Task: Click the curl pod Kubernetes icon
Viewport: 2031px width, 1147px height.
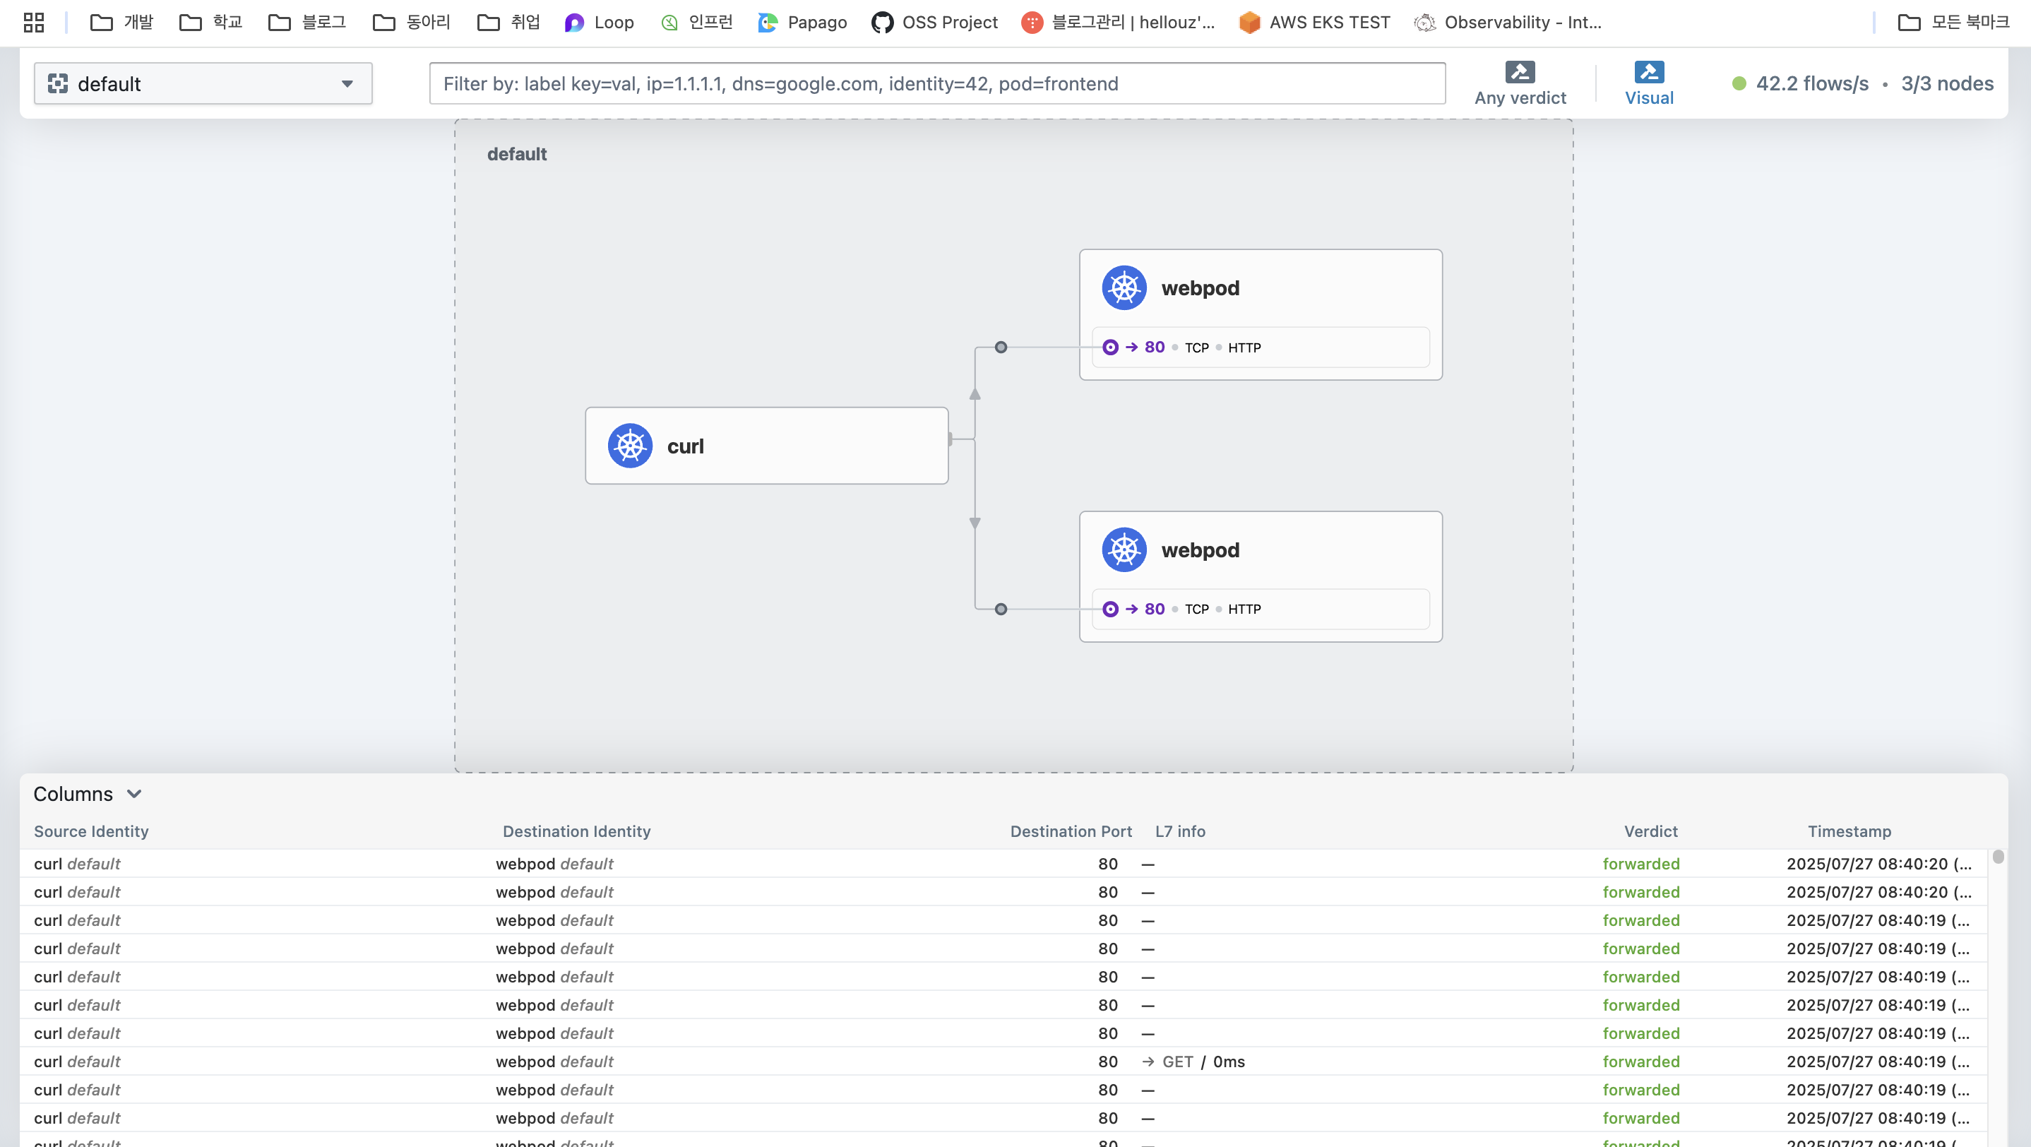Action: click(x=629, y=446)
